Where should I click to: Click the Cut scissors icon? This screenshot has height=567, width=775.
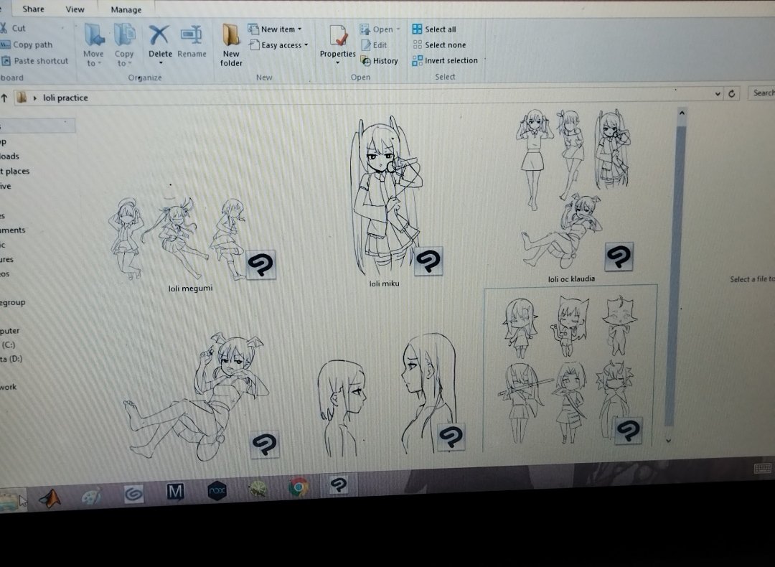[x=4, y=28]
